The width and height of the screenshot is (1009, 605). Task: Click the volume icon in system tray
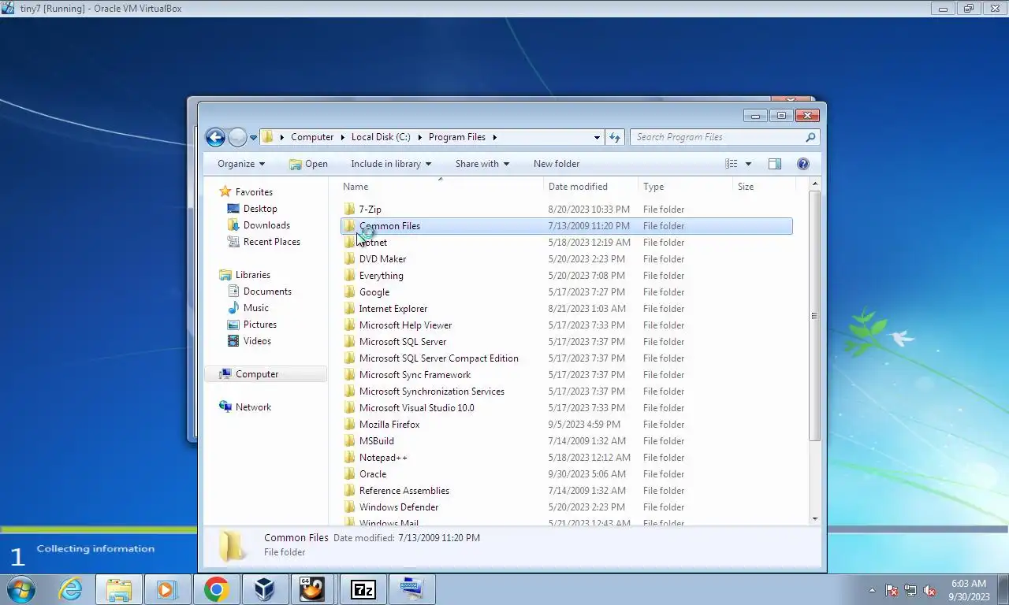[930, 590]
